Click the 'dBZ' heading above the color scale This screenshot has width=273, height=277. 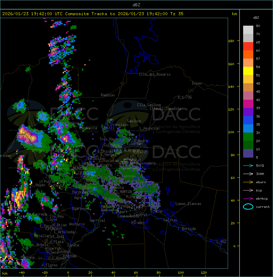point(256,18)
